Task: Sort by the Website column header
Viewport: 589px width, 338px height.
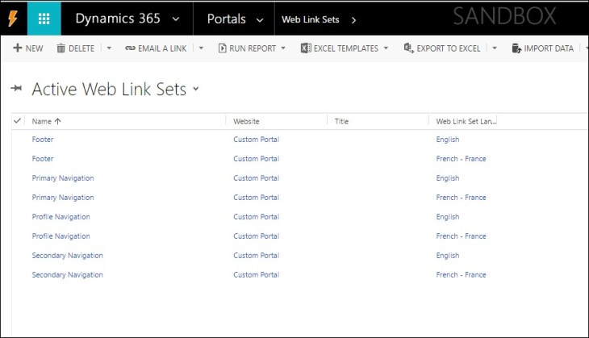Action: point(246,121)
